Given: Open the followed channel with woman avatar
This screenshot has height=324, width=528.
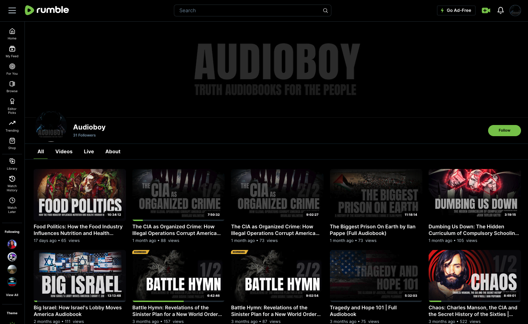Looking at the screenshot, I should (12, 244).
